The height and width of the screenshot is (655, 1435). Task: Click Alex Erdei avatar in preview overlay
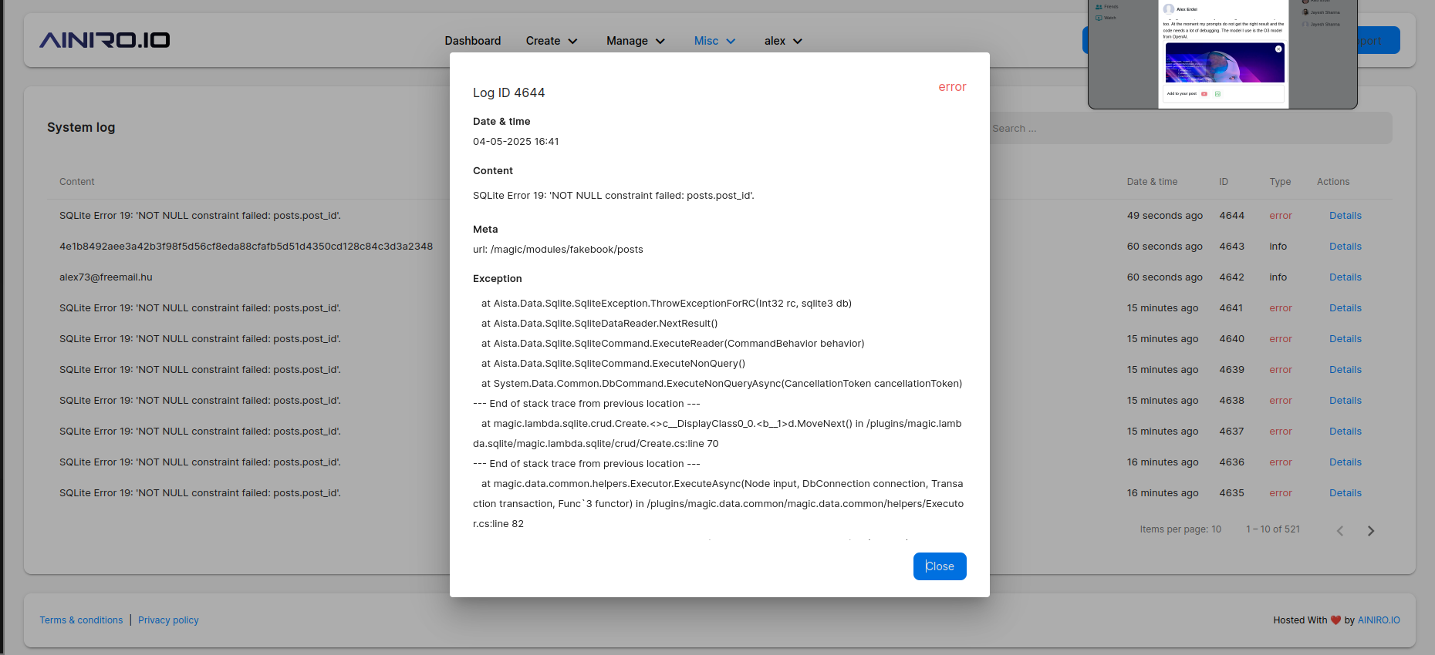(1169, 9)
